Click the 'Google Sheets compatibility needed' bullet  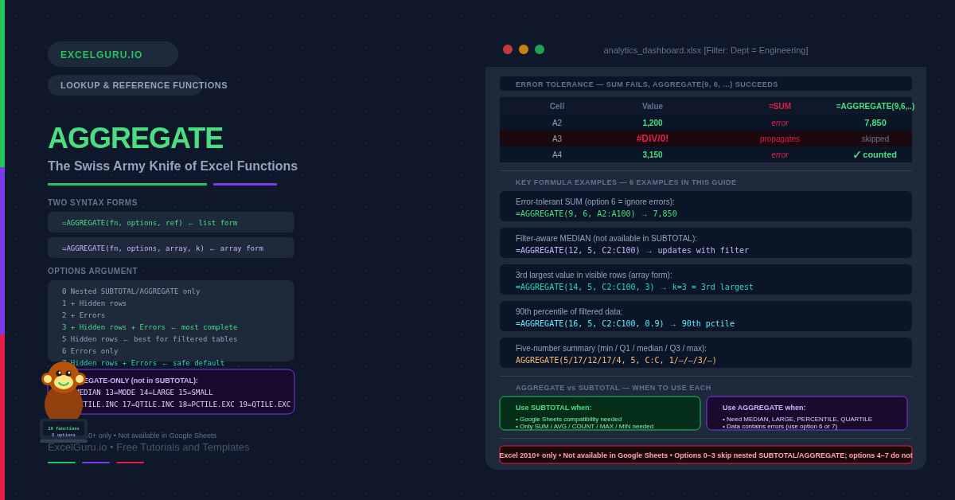coord(569,419)
